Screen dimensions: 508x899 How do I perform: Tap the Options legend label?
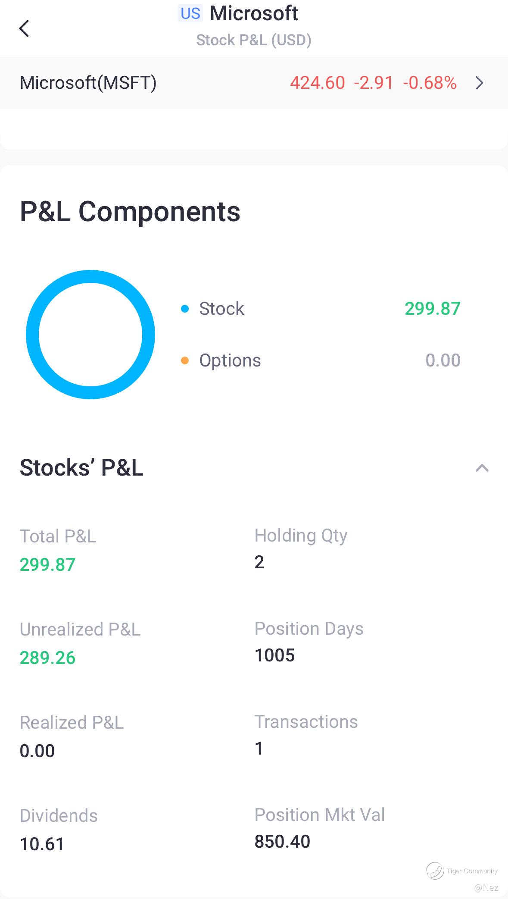click(x=230, y=360)
